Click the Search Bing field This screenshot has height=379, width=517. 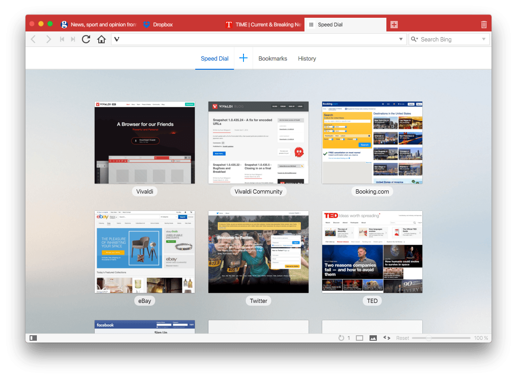tap(449, 39)
